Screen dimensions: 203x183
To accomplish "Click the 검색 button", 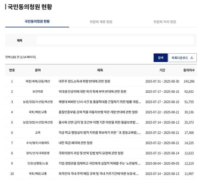I will click(161, 58).
